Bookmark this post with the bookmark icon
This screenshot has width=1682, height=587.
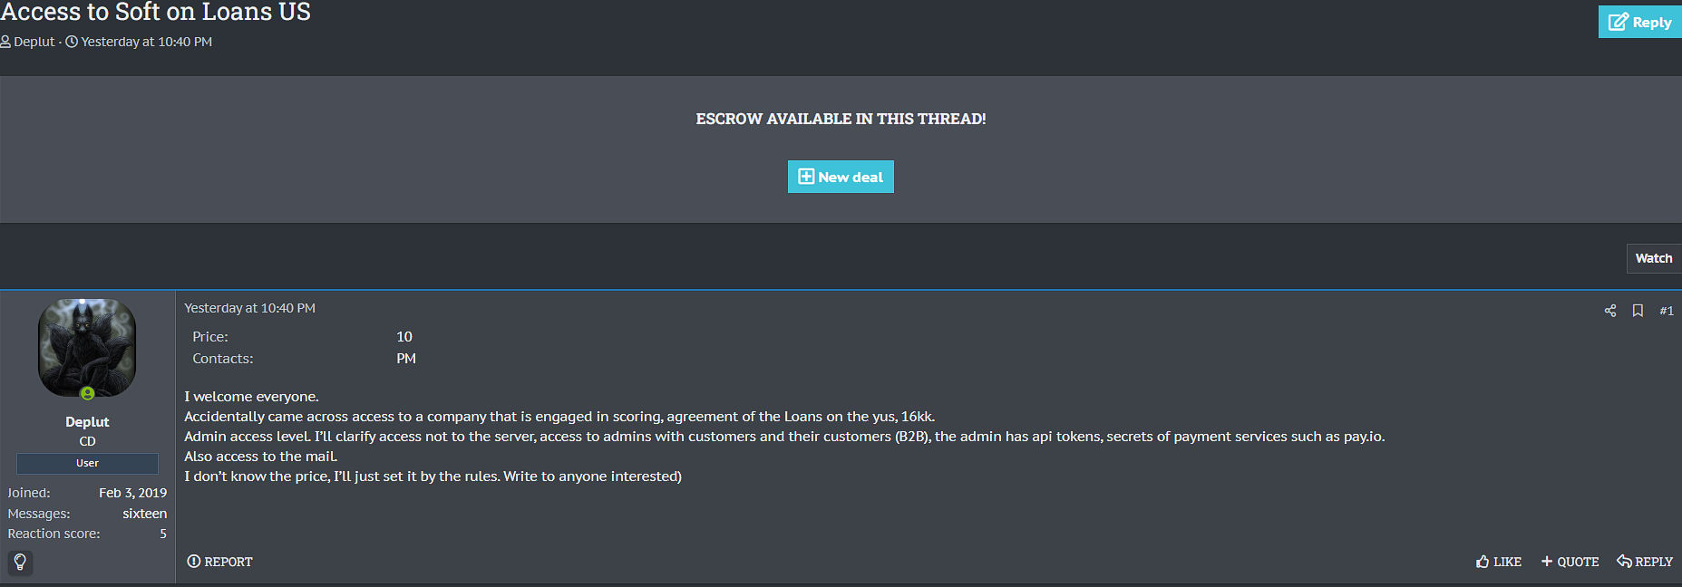1638,311
